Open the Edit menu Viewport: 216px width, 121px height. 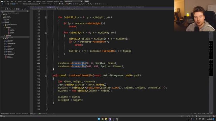(x=8, y=1)
